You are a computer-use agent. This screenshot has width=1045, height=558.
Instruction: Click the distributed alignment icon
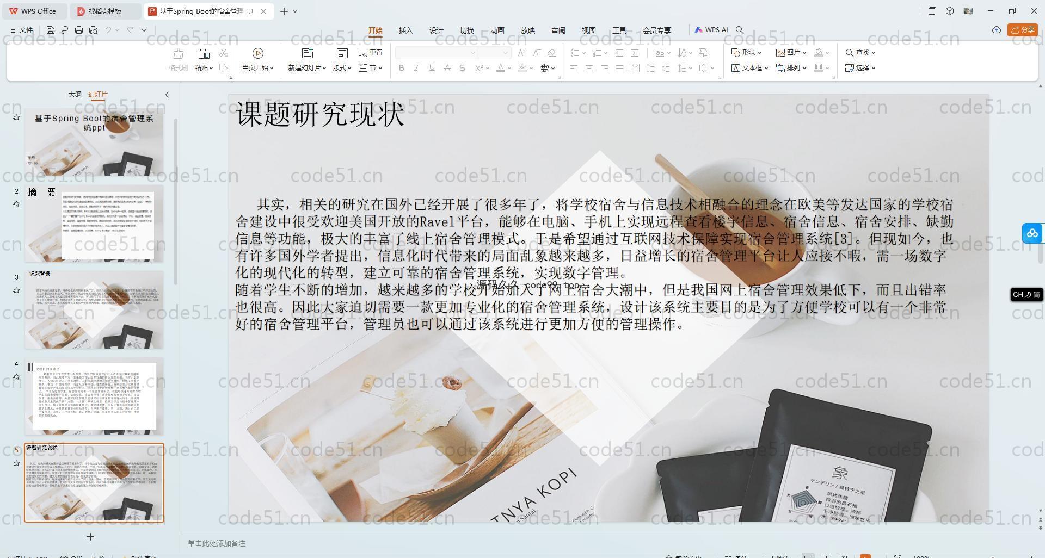635,68
